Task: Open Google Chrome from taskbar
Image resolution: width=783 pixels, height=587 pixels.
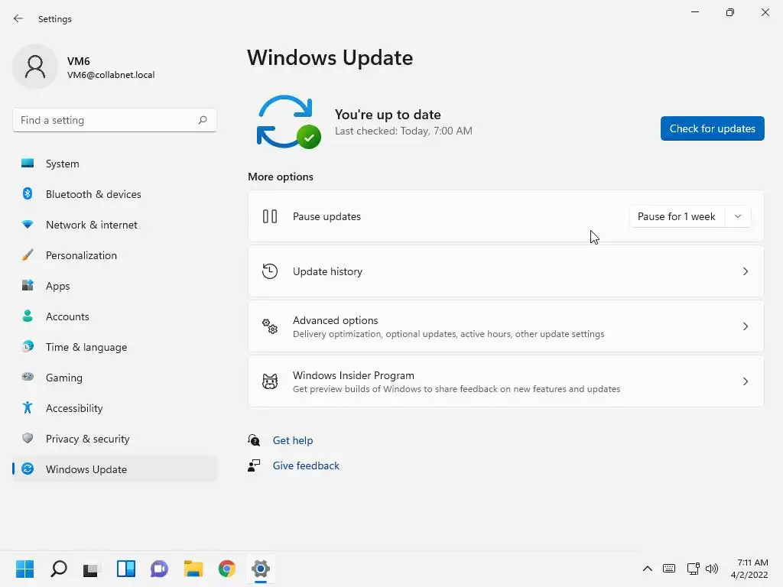Action: (226, 569)
